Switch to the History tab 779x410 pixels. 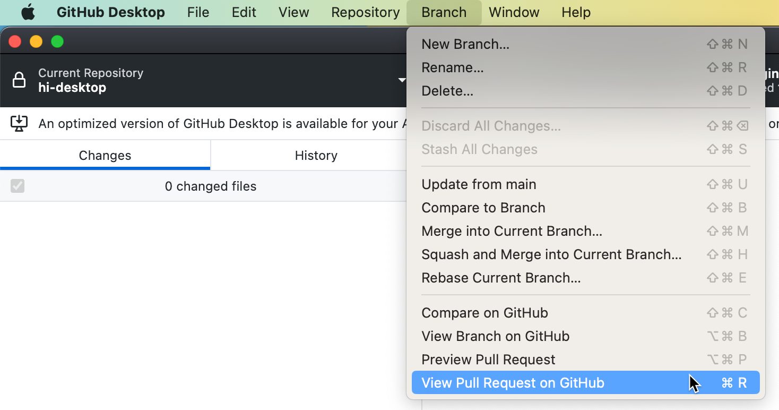(316, 155)
